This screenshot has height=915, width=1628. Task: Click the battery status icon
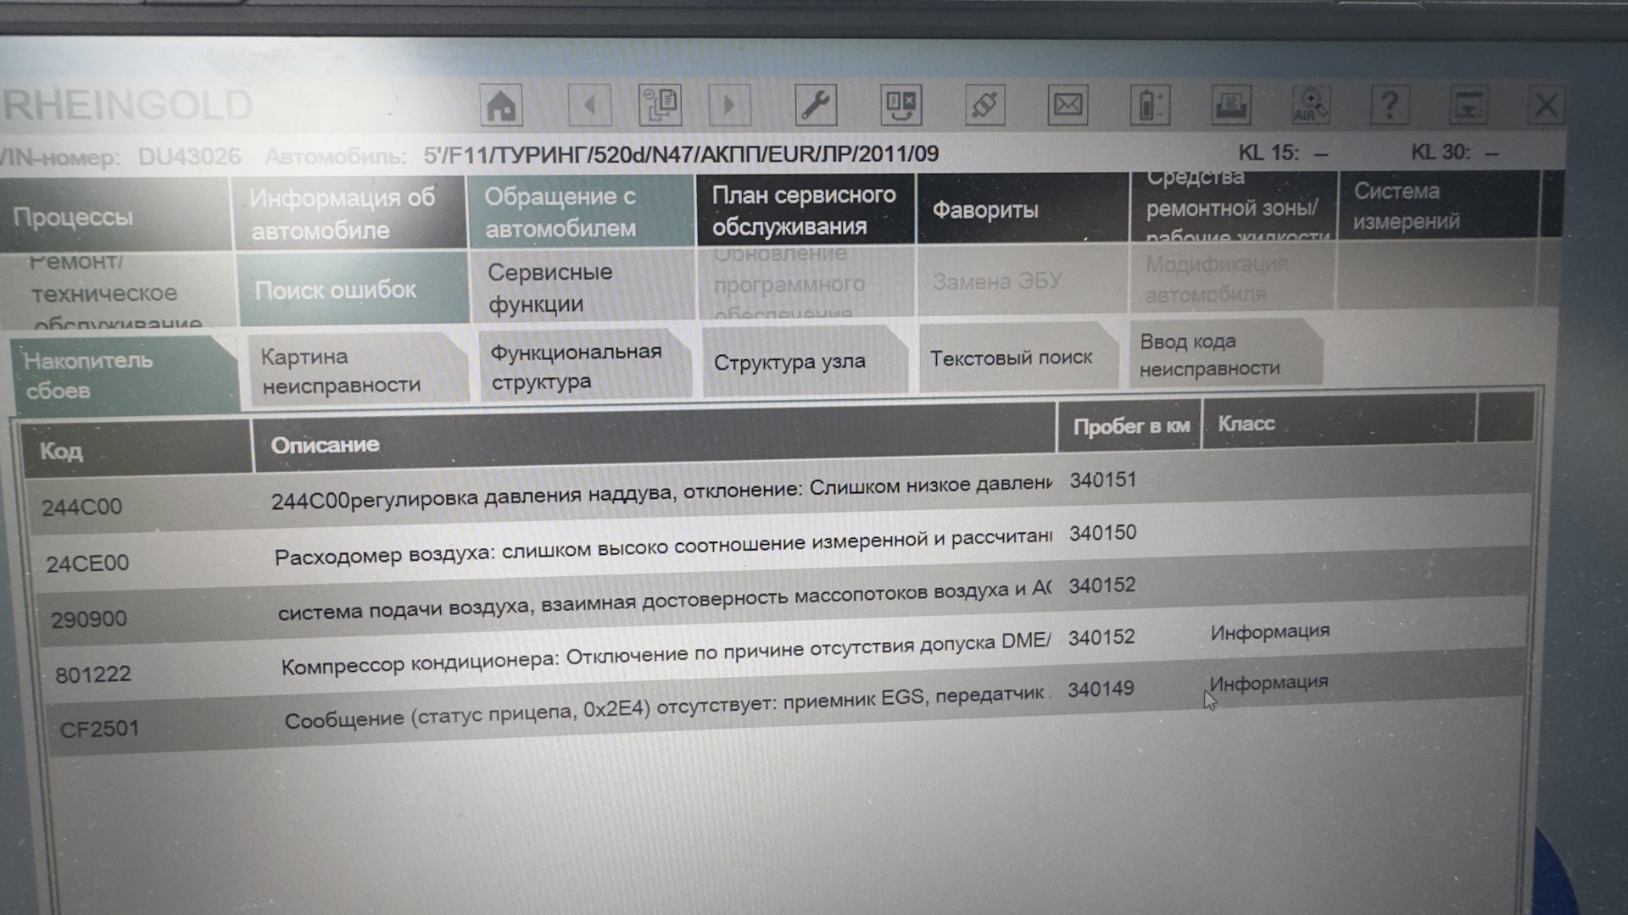tap(1149, 106)
